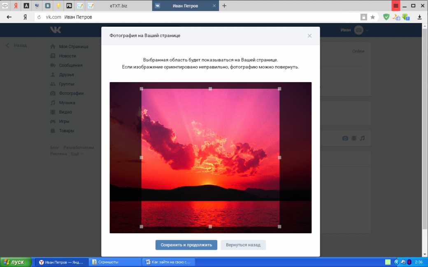428x267 pixels.
Task: Click the green shield extension icon
Action: click(386, 17)
